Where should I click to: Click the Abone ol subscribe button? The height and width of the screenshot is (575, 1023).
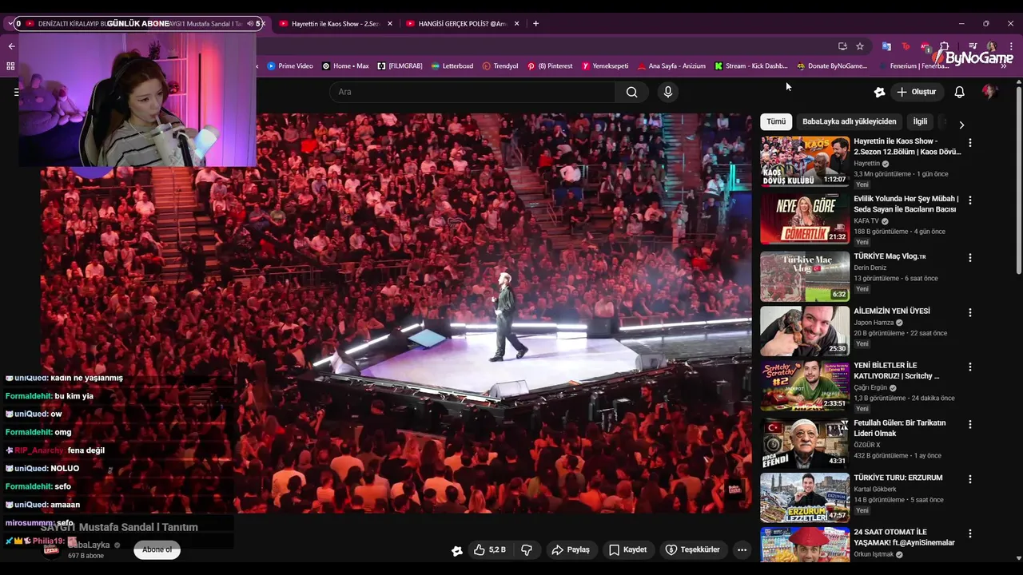tap(157, 549)
